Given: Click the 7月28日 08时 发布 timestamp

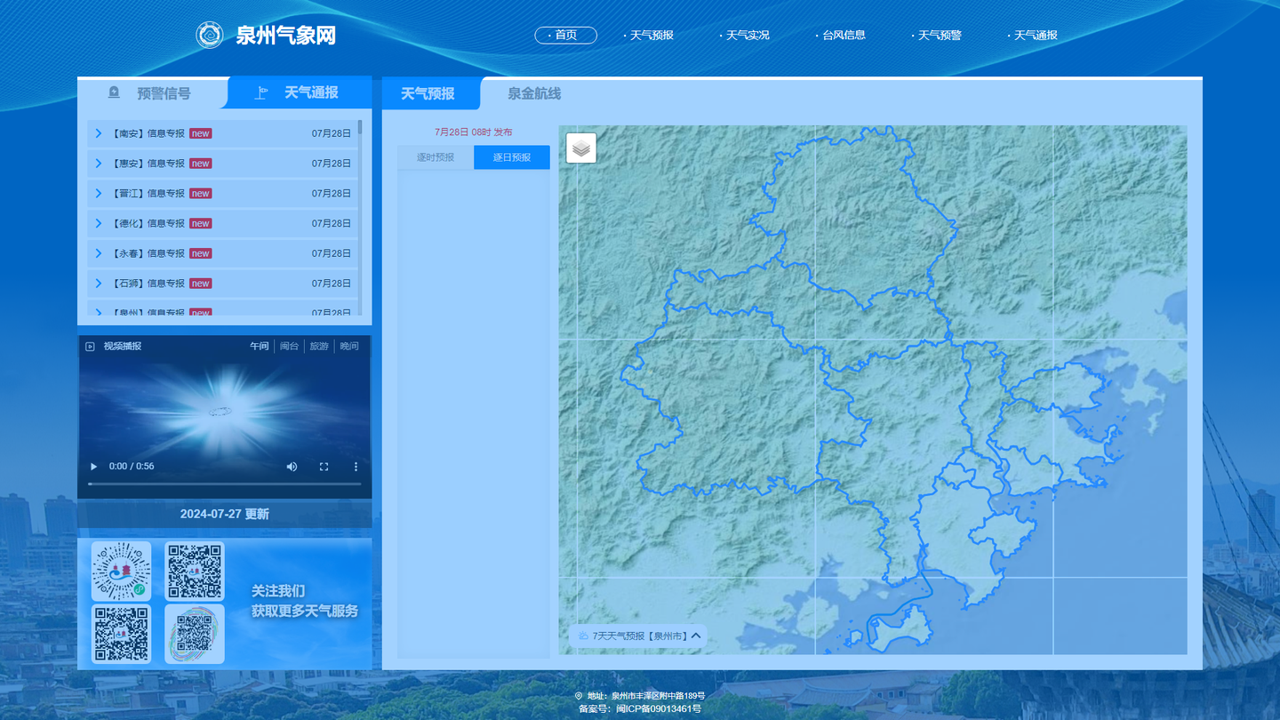Looking at the screenshot, I should coord(474,132).
